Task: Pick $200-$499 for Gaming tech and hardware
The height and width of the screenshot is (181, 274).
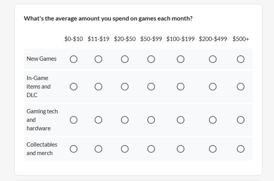Action: (213, 120)
